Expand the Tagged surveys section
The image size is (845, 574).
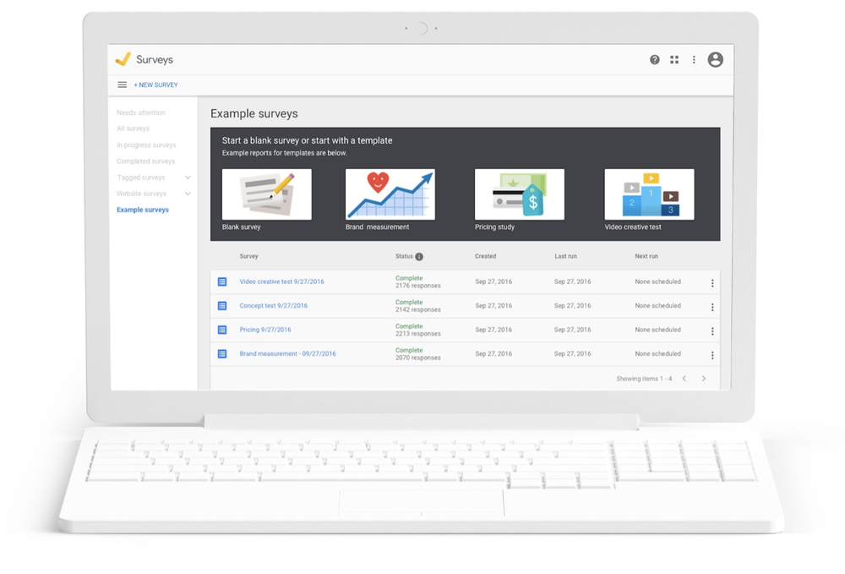tap(188, 178)
